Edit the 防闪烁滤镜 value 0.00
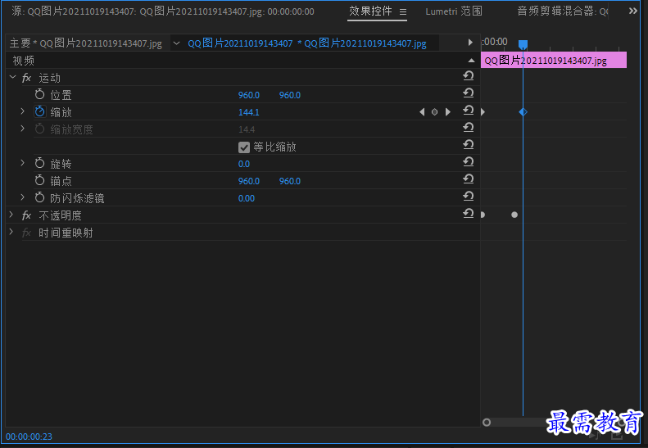 247,198
